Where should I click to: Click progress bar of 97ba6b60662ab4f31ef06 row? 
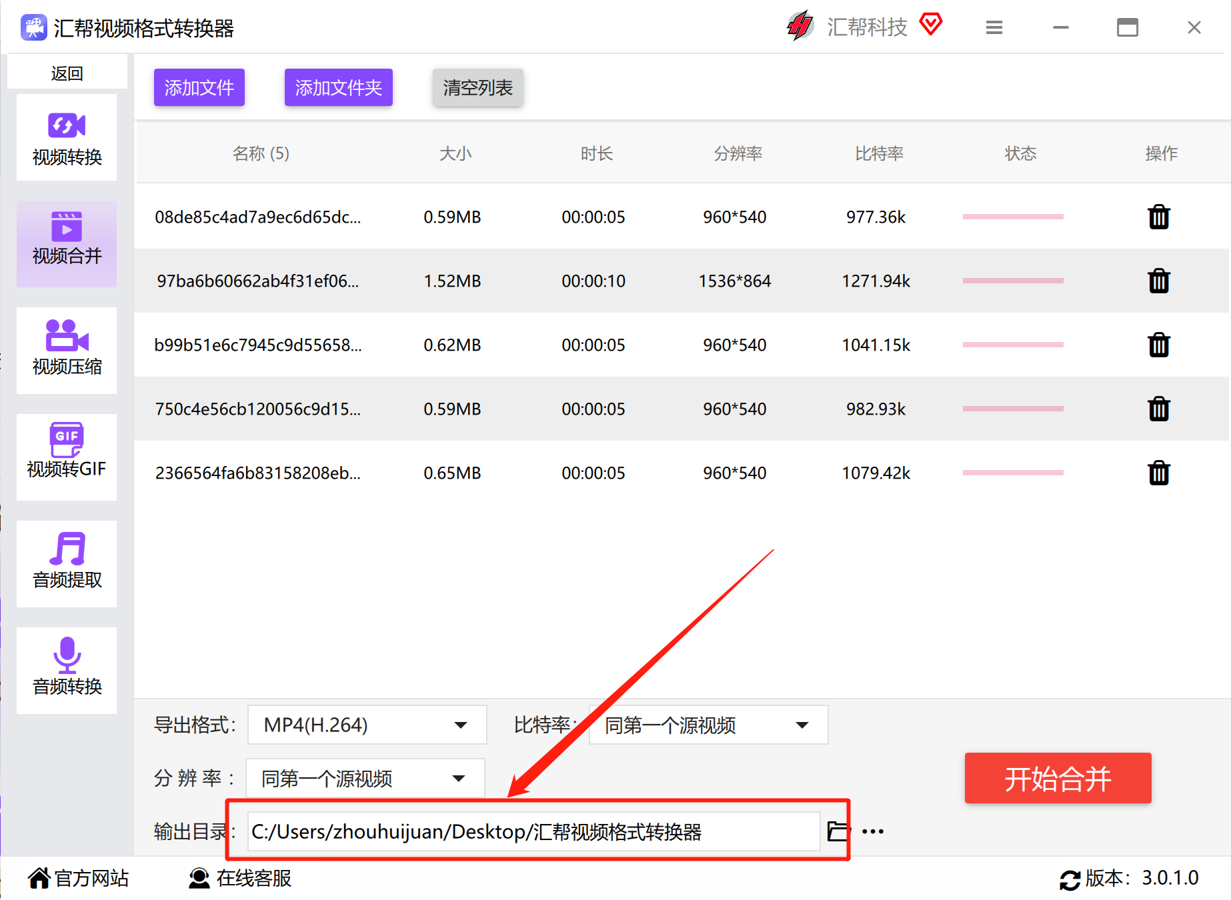[x=1013, y=281]
